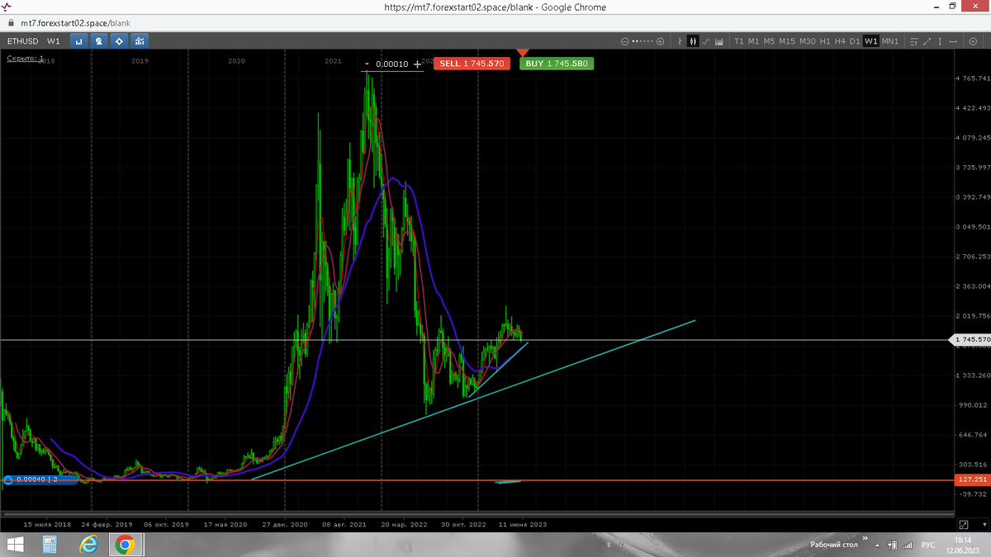This screenshot has height=557, width=991.
Task: Click the 'Скрыто: 1' hidden items link
Action: click(25, 59)
